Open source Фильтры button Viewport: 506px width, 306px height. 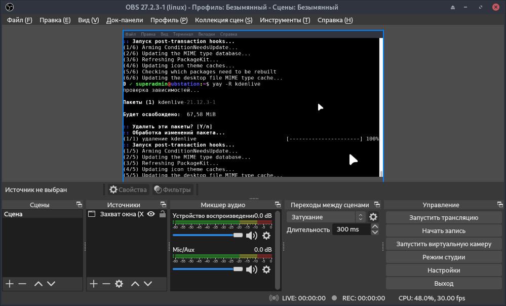tap(173, 190)
